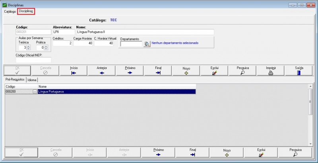The image size is (318, 163).
Task: Decrease Prática classes per week spinner
Action: (x=45, y=49)
